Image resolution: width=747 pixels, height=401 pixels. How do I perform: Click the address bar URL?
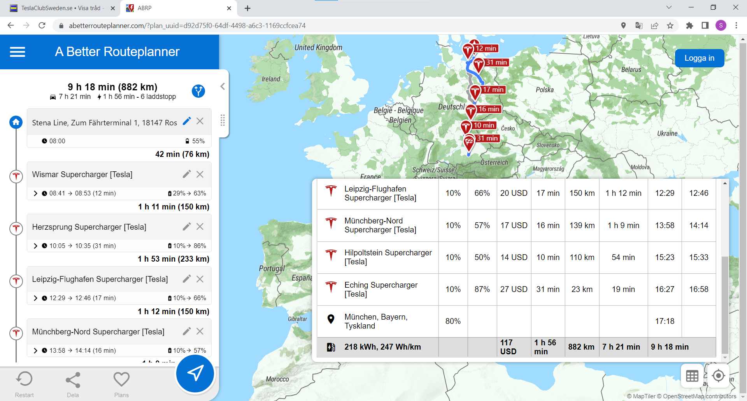[x=187, y=26]
